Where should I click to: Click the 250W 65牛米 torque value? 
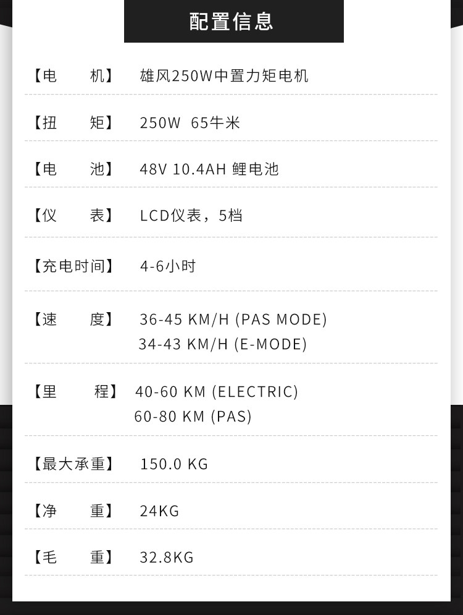point(190,122)
